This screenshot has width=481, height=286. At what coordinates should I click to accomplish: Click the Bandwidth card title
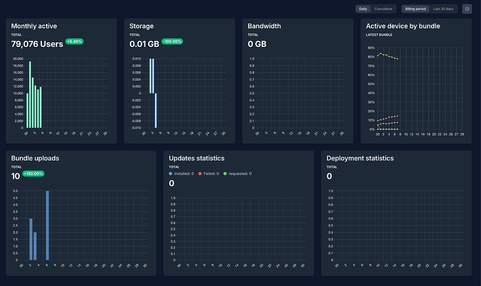pyautogui.click(x=264, y=26)
